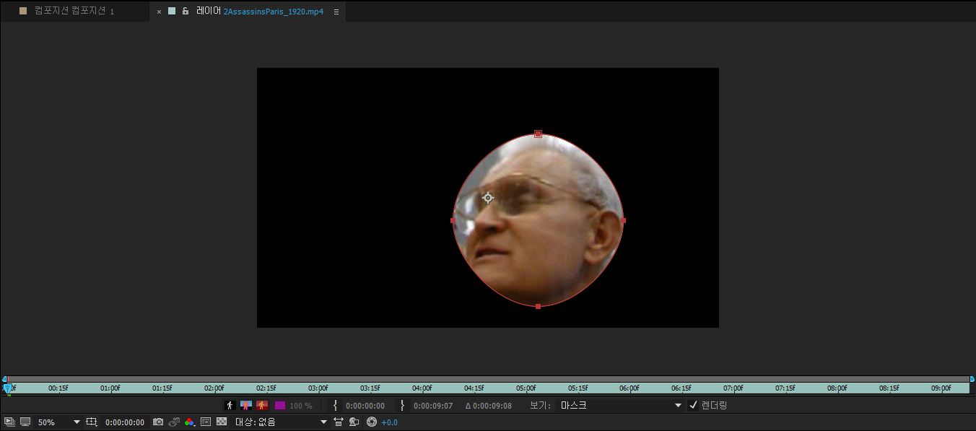Click the timeline at 08:00f
This screenshot has width=976, height=431.
[x=837, y=388]
